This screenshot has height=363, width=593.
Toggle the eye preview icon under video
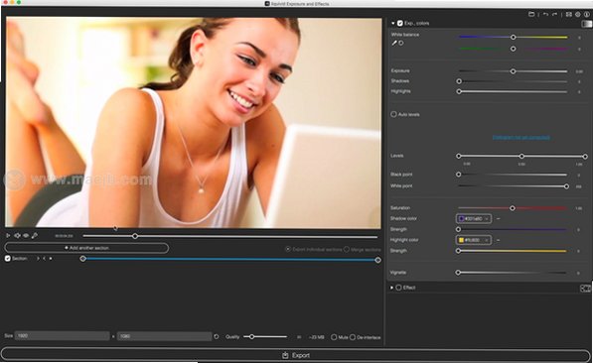(x=26, y=236)
